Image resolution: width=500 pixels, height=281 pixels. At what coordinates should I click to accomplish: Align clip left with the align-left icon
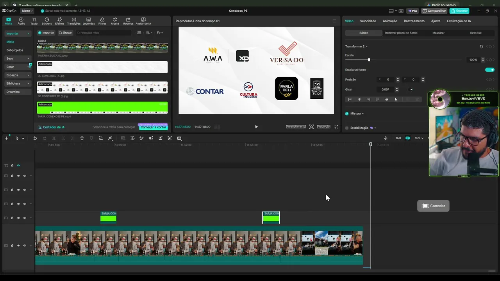coord(350,100)
